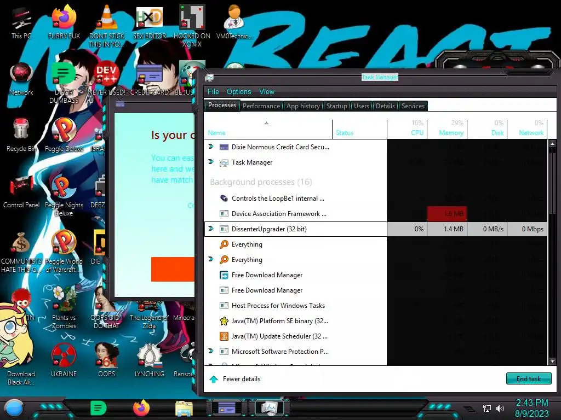Image resolution: width=561 pixels, height=420 pixels.
Task: Switch to the Performance tab
Action: tap(261, 106)
